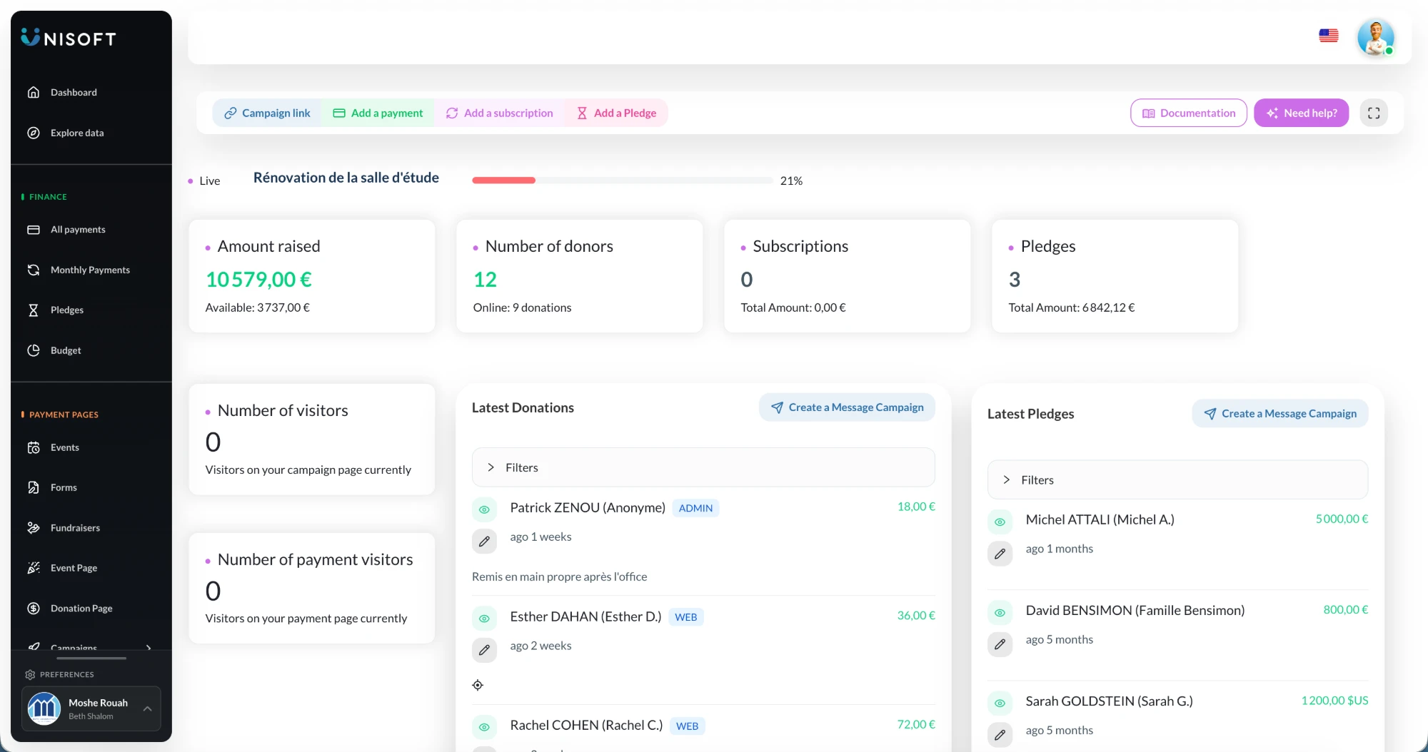Click 'Online: 9 donations' text
Viewport: 1428px width, 752px height.
coord(522,308)
